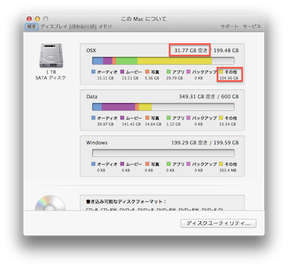The width and height of the screenshot is (288, 268).
Task: Click the blue オーディオ swatch under Data
Action: [x=93, y=118]
